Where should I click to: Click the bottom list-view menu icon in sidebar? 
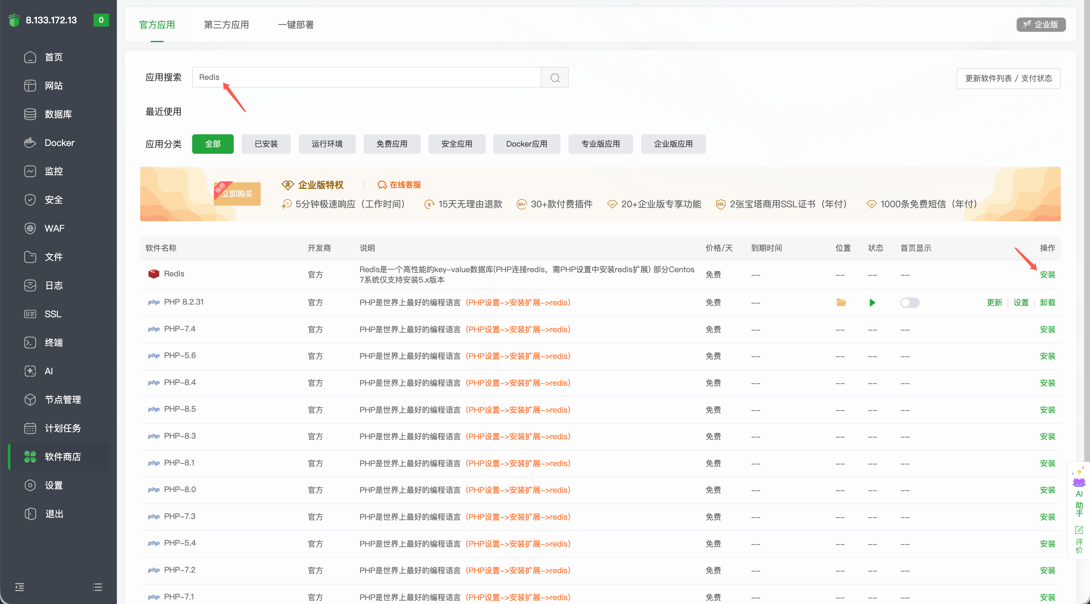pyautogui.click(x=97, y=587)
